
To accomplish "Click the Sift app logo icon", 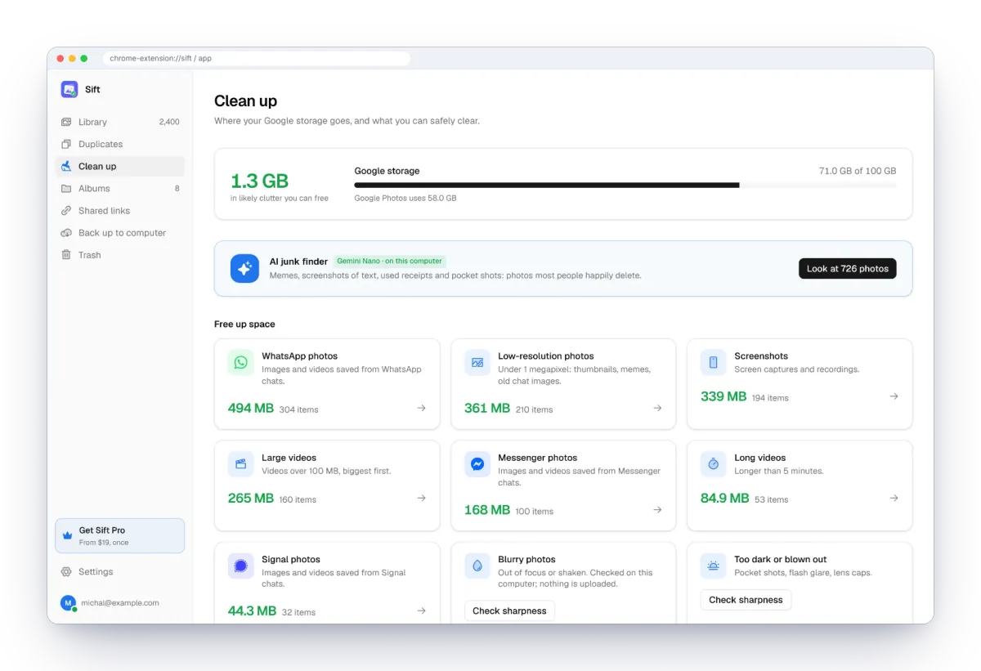I will click(69, 90).
